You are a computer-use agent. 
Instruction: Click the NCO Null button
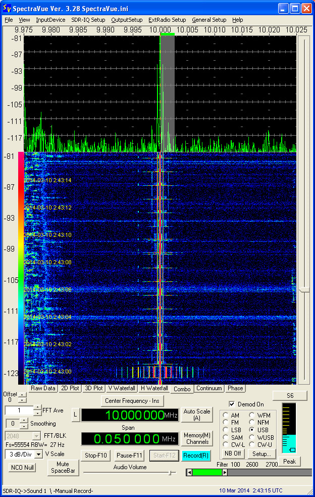click(22, 468)
